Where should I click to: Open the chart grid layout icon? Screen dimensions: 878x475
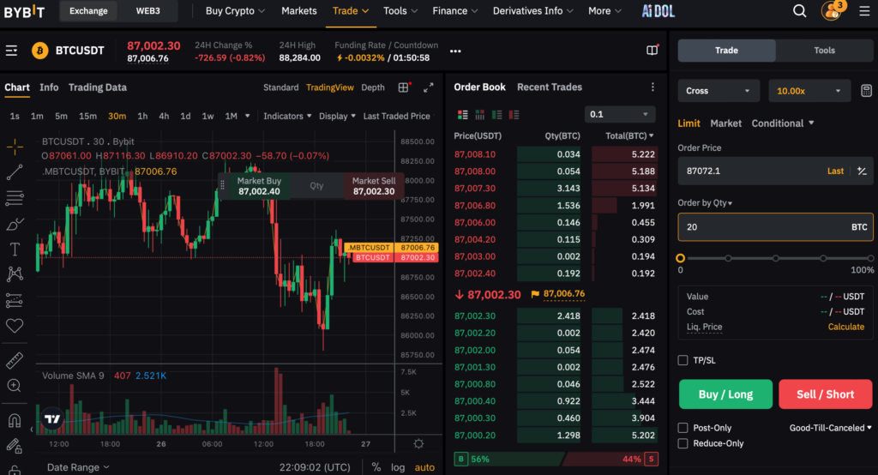[403, 87]
